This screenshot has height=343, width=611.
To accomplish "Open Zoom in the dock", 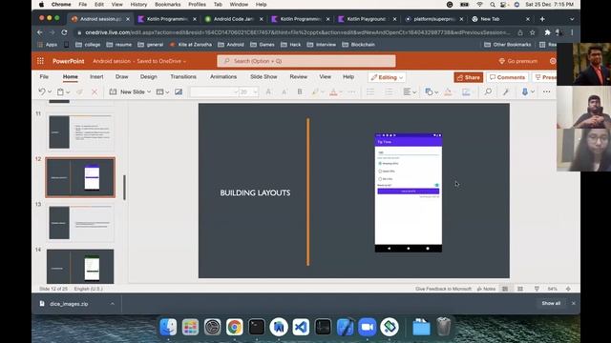I will [368, 327].
